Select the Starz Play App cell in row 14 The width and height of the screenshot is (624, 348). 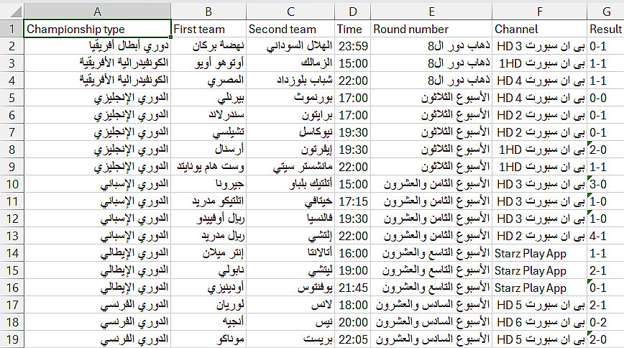point(538,253)
